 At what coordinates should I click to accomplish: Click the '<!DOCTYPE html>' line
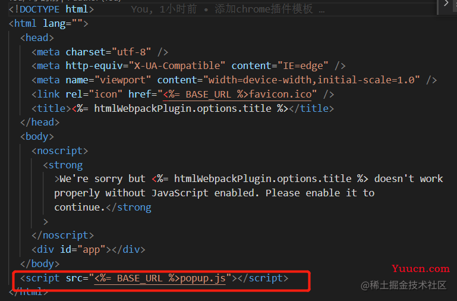51,10
